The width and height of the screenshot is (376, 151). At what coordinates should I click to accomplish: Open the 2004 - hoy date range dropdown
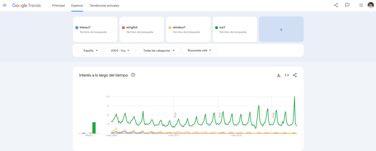tap(120, 50)
